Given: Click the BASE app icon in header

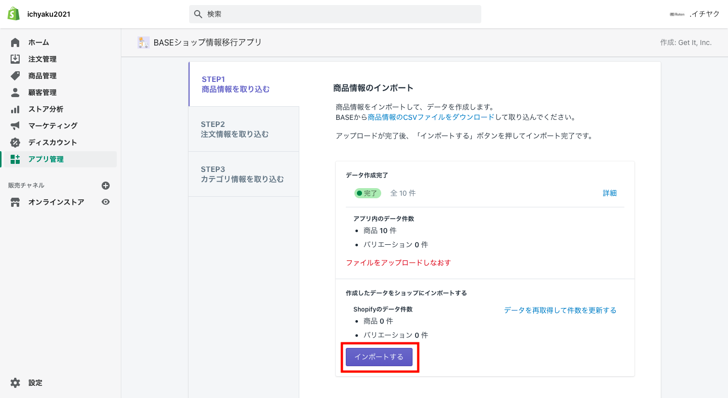Looking at the screenshot, I should point(144,42).
